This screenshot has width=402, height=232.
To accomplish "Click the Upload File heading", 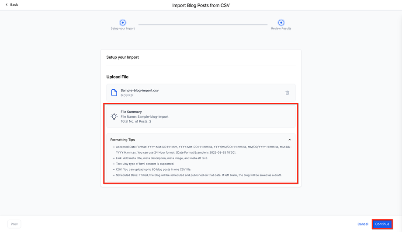I will (x=118, y=77).
